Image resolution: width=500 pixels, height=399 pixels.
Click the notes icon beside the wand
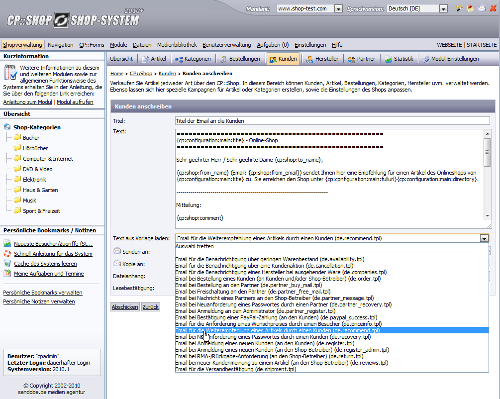pyautogui.click(x=470, y=8)
